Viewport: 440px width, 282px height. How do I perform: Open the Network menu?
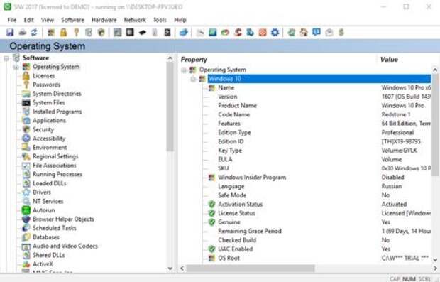[x=135, y=20]
